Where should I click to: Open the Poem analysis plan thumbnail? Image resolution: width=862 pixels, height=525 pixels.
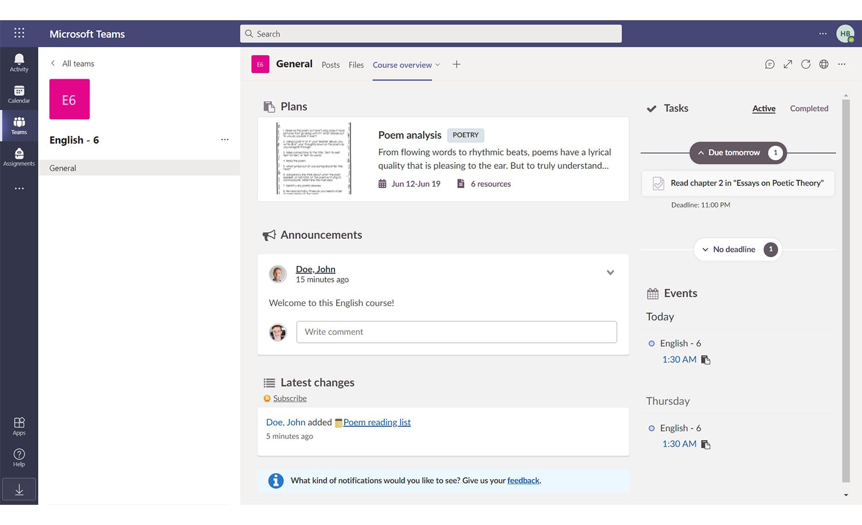pyautogui.click(x=314, y=159)
